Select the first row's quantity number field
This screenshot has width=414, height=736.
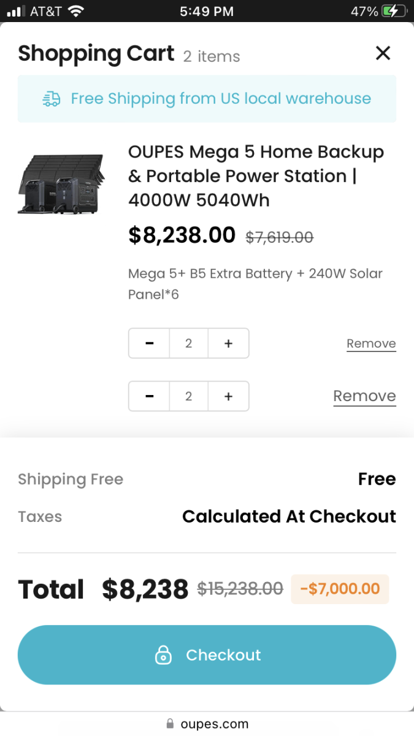[188, 343]
